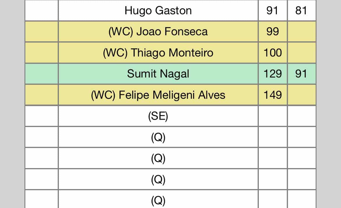
Task: Click the empty first column cell beside Hugo Gaston
Action: (42, 10)
